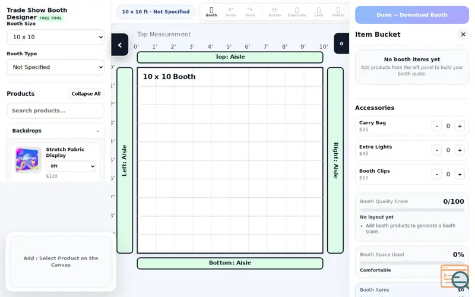Decrease Booth Clips quantity
The height and width of the screenshot is (297, 475).
pos(436,174)
